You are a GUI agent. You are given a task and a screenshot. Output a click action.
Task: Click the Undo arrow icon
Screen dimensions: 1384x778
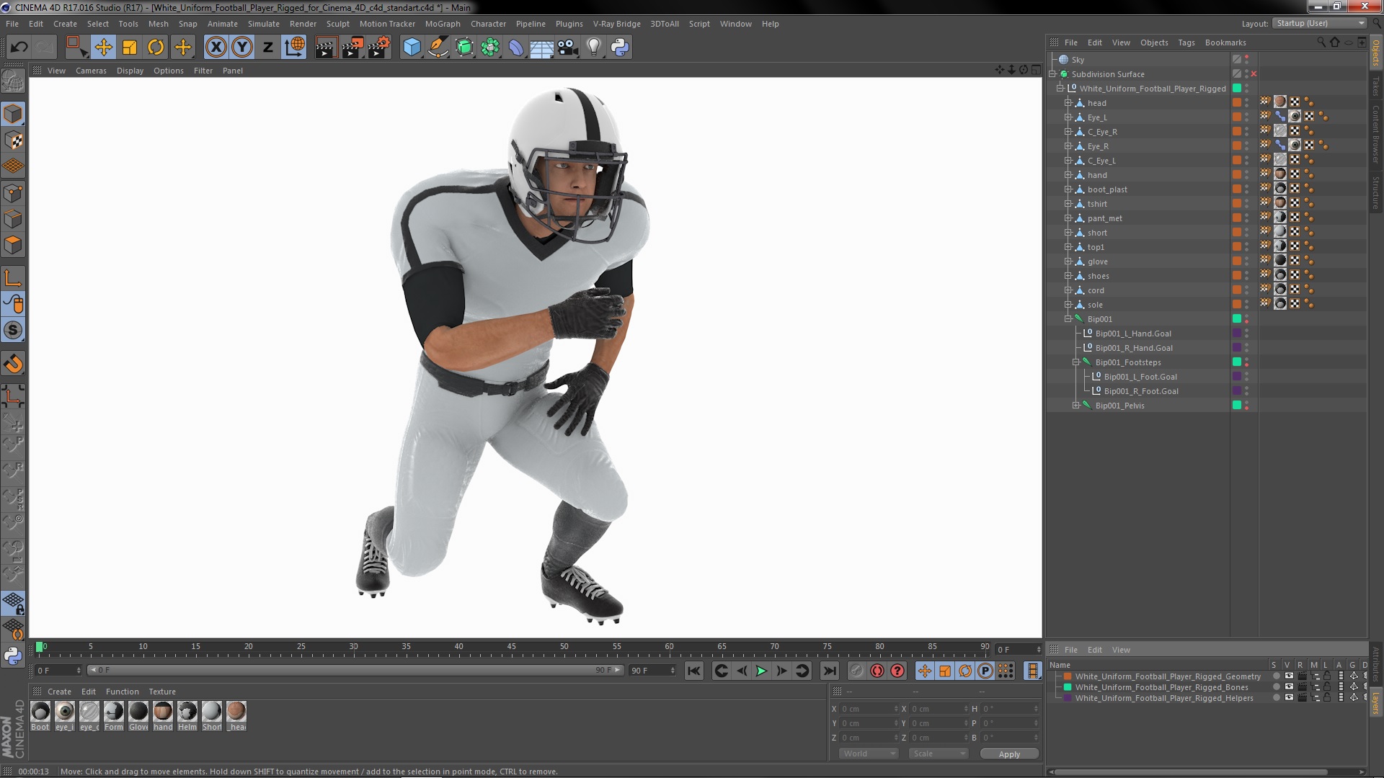[19, 48]
